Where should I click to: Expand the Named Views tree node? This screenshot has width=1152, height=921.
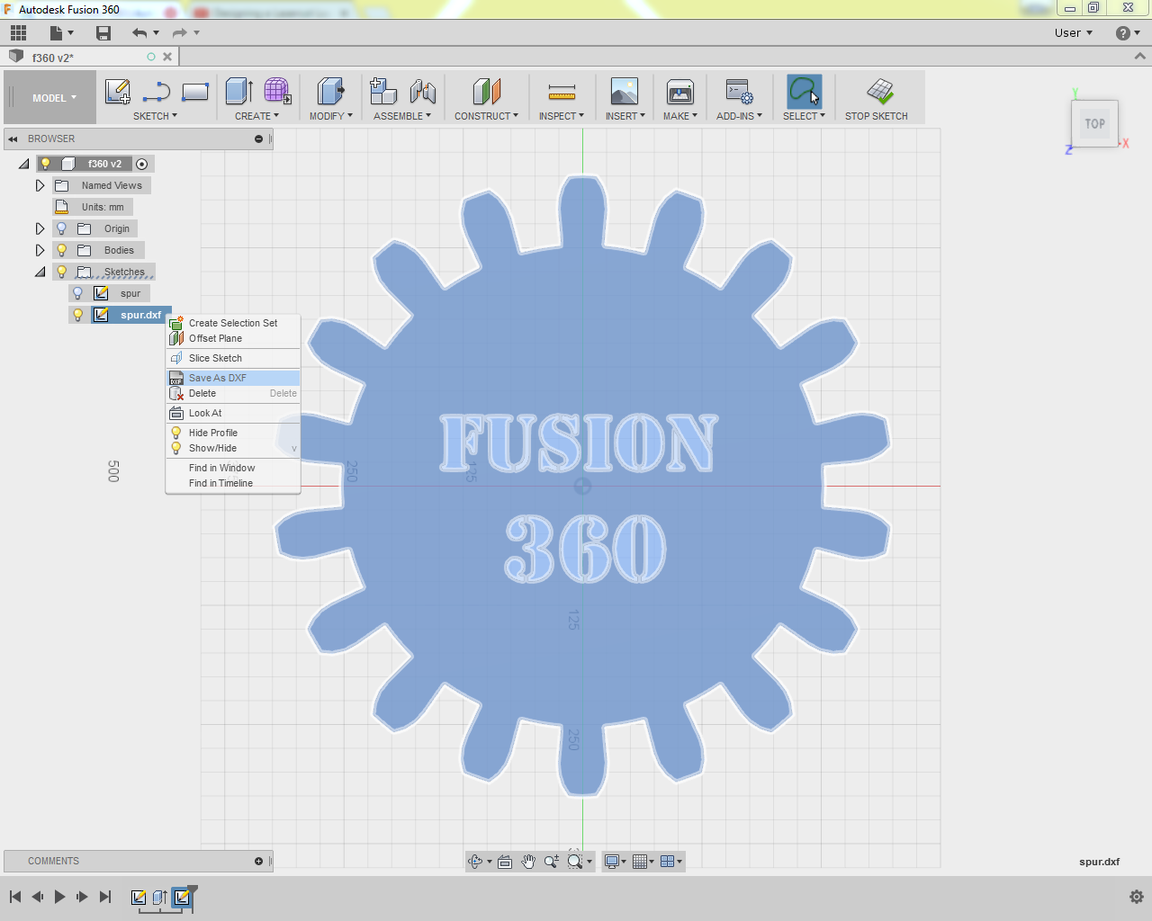[40, 185]
